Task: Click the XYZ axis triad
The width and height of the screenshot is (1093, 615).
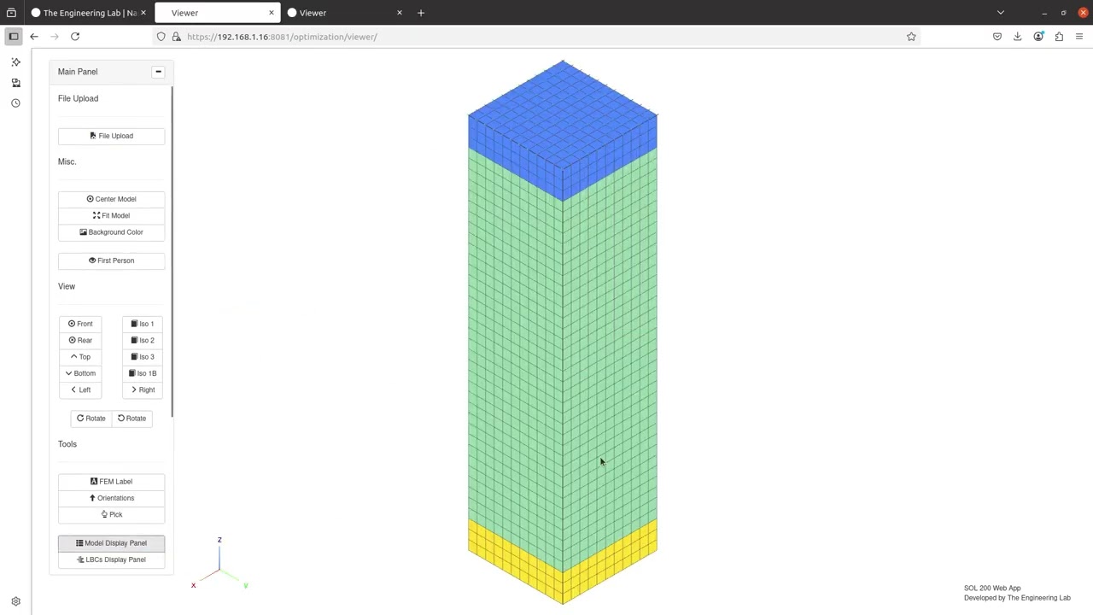Action: [x=219, y=564]
